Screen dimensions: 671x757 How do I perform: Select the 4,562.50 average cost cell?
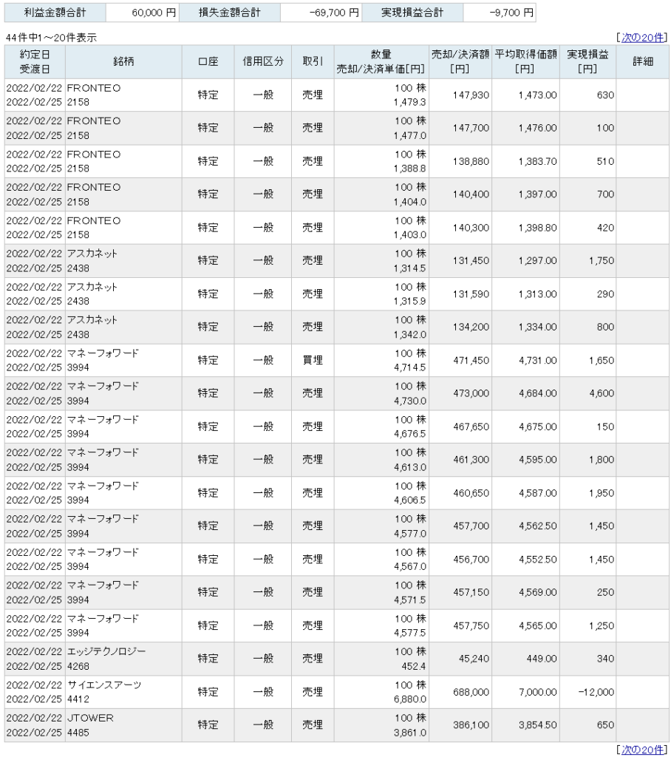tap(525, 526)
